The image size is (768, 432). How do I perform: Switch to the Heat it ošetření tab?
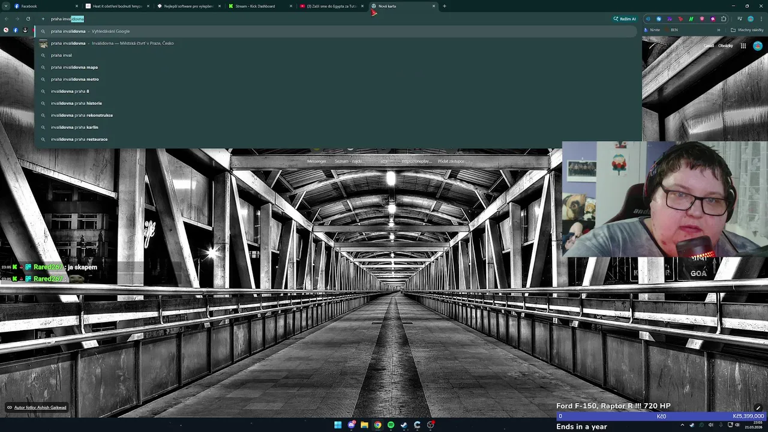pos(118,6)
